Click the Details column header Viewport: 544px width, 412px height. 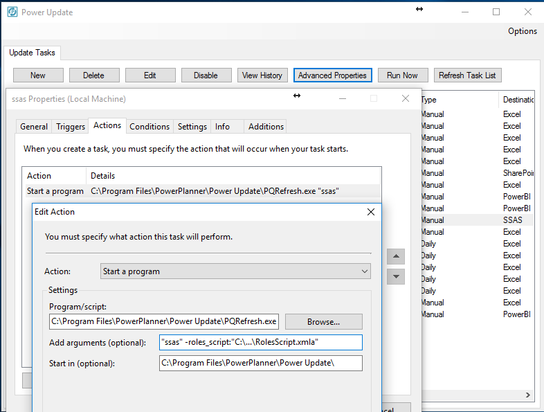click(x=233, y=176)
